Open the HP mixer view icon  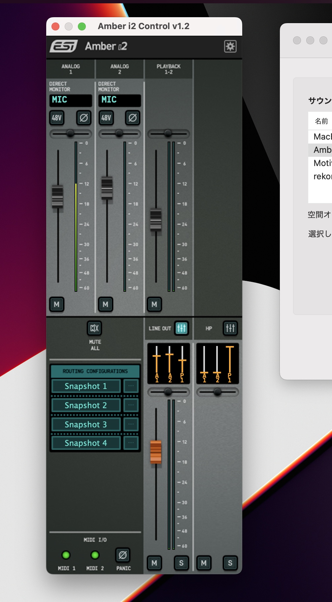230,328
